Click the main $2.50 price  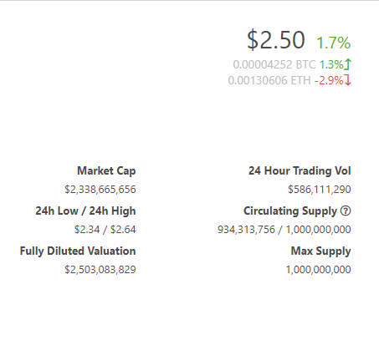[x=275, y=40]
